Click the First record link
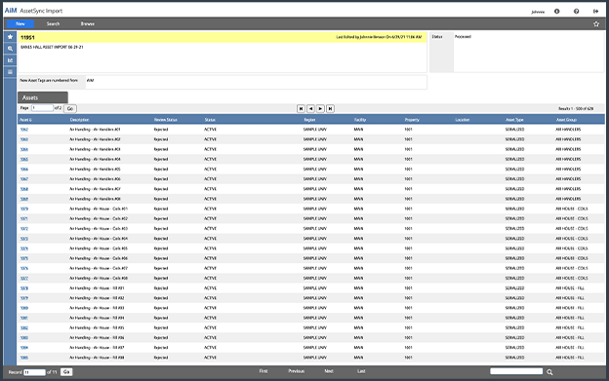This screenshot has height=381, width=609. coord(264,371)
